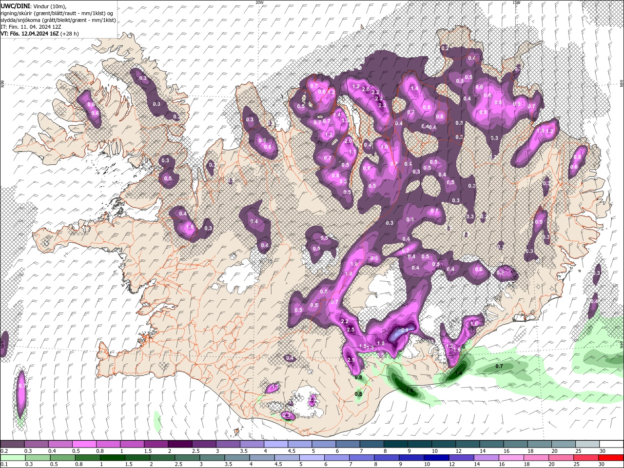Click the deep blue swatch at 10 in bottom scale
Viewport: 624px width, 468px height.
[x=437, y=457]
